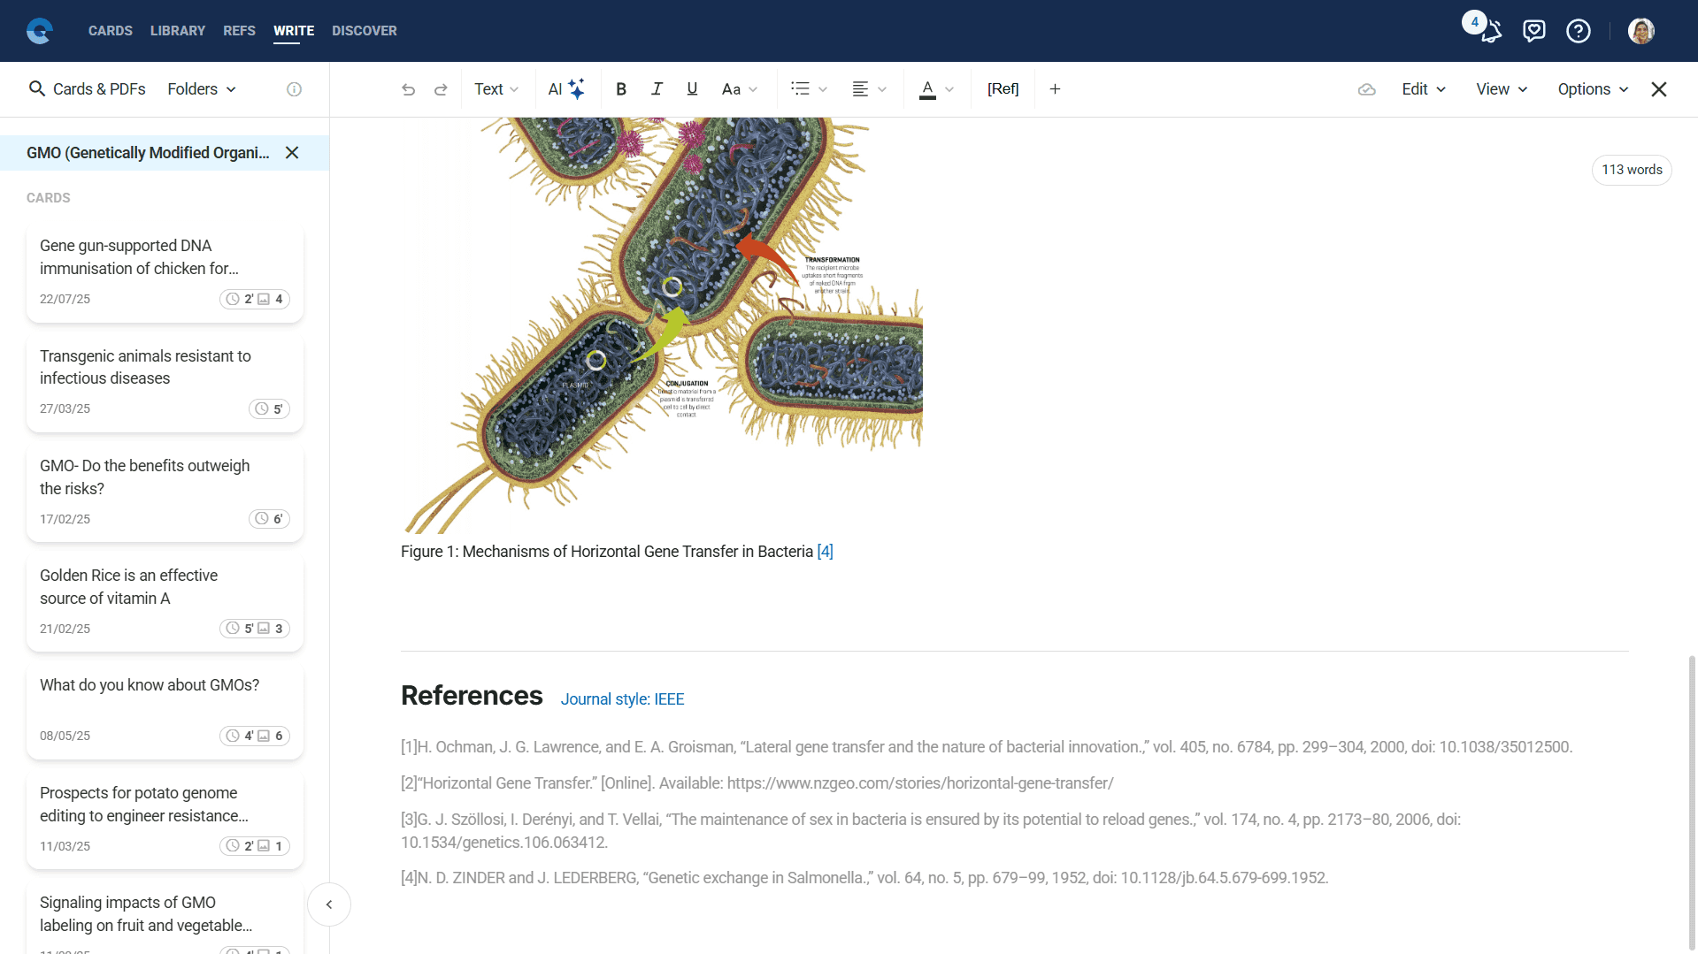The width and height of the screenshot is (1698, 954).
Task: Expand the list formatting dropdown
Action: pos(809,89)
